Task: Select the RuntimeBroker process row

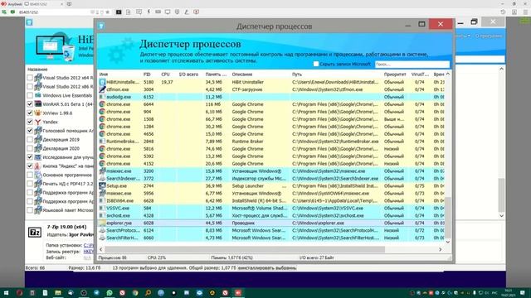Action: point(271,142)
